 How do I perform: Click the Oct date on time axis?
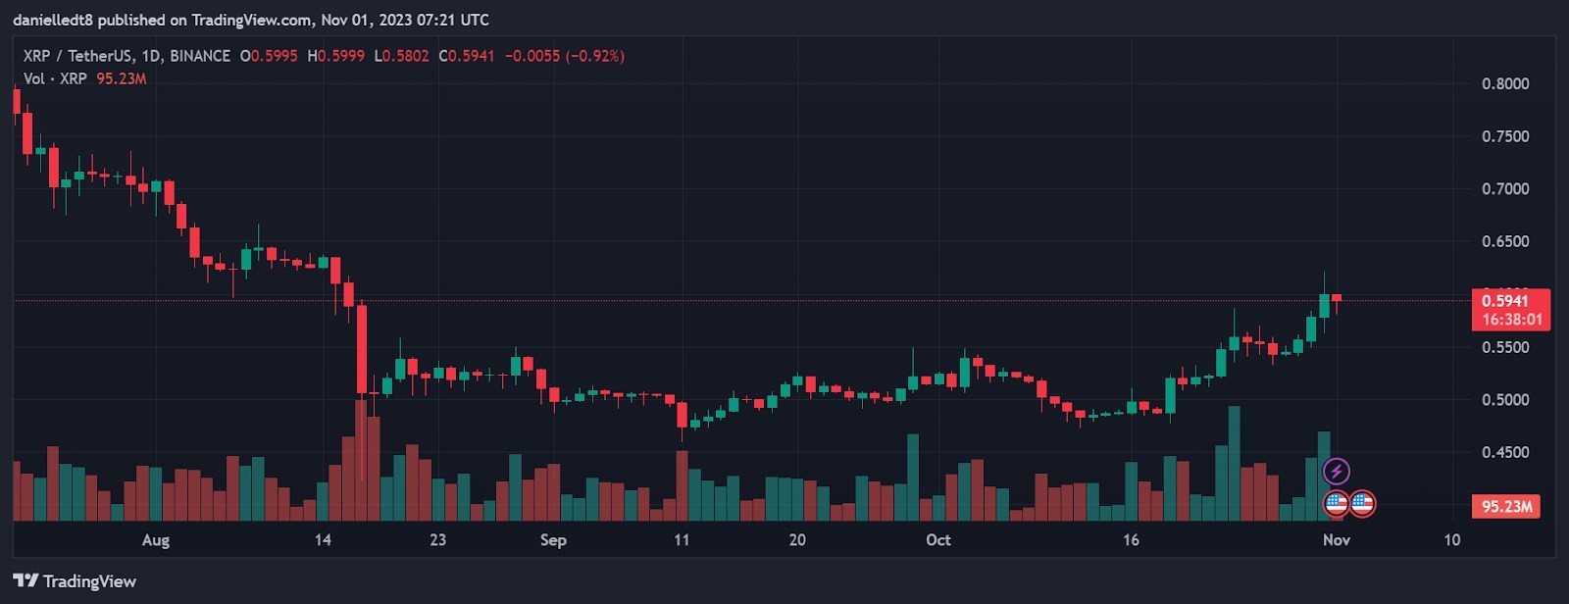coord(938,539)
